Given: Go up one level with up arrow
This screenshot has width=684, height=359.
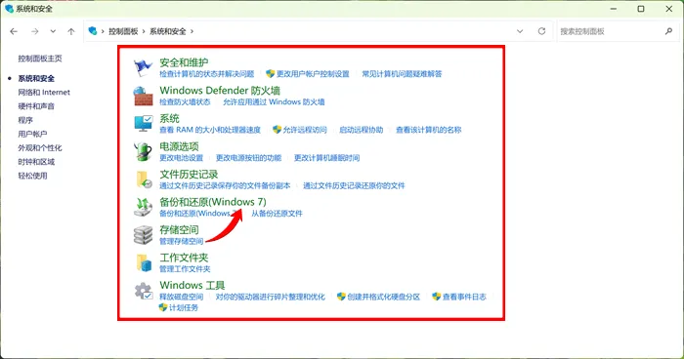Looking at the screenshot, I should click(x=71, y=31).
